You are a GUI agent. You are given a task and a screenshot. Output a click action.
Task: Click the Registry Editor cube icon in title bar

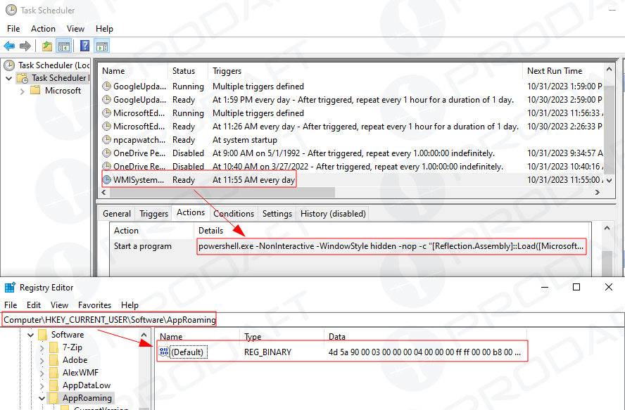[x=10, y=287]
